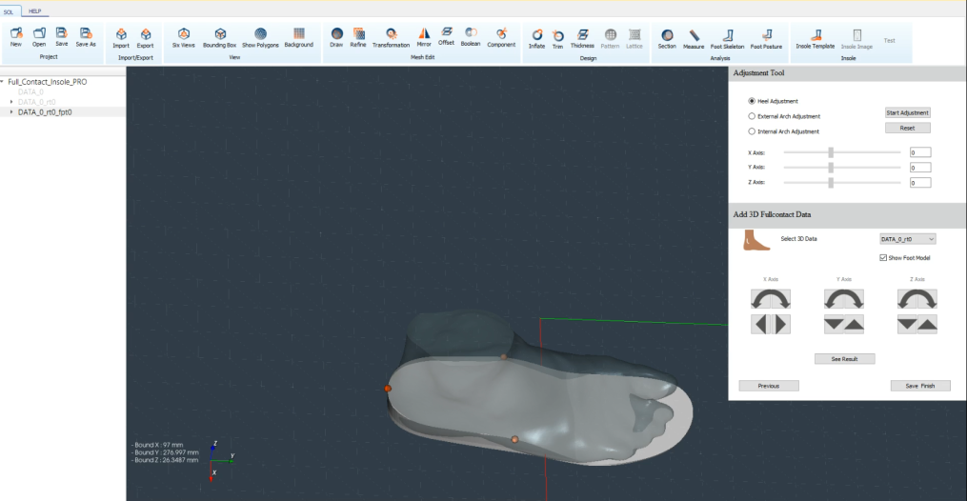Click the Six Views icon
The height and width of the screenshot is (501, 967).
pyautogui.click(x=183, y=34)
